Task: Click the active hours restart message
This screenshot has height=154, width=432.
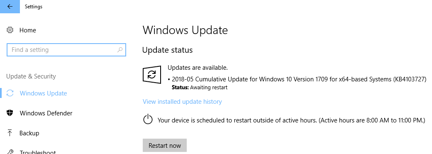Action: tap(291, 120)
